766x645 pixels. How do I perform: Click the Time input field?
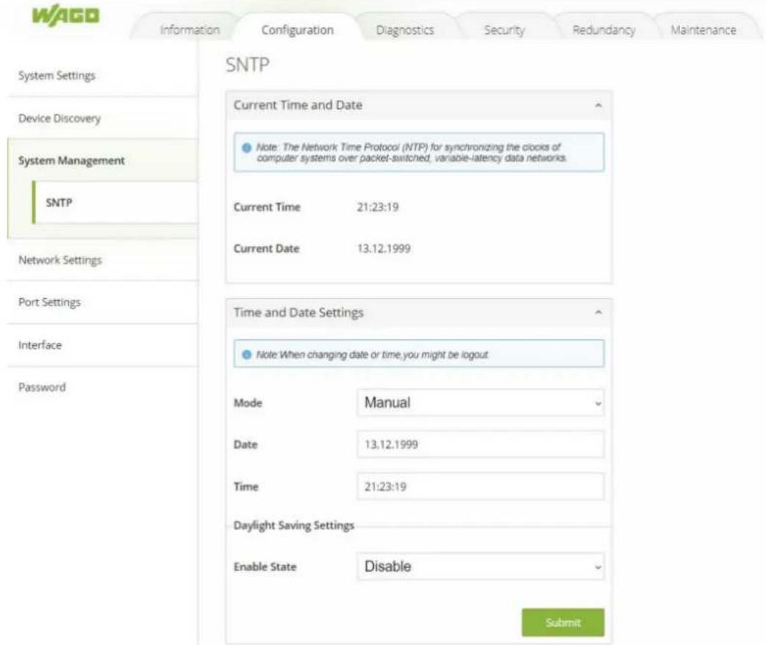(x=480, y=486)
